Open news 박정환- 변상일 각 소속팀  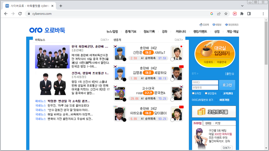click(69, 101)
